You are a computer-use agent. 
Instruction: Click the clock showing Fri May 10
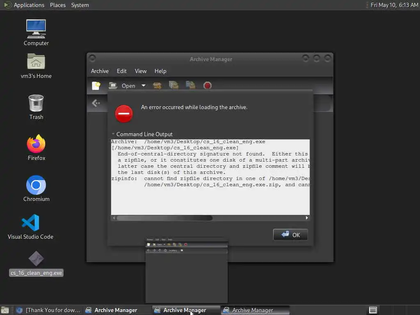[394, 5]
